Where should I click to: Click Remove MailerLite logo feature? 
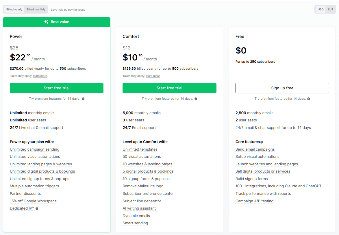(143, 186)
